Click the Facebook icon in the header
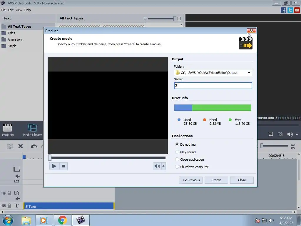Screen dimensions: 301x226 click(283, 10)
